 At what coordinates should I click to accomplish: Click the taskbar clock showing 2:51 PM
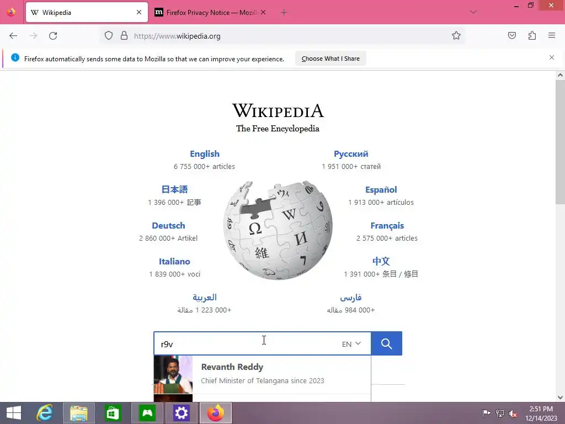[x=541, y=414]
